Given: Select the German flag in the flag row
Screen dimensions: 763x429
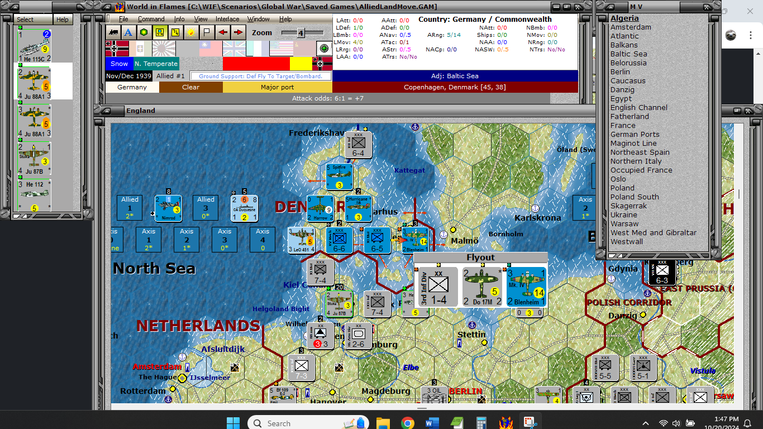Looking at the screenshot, I should 117,48.
